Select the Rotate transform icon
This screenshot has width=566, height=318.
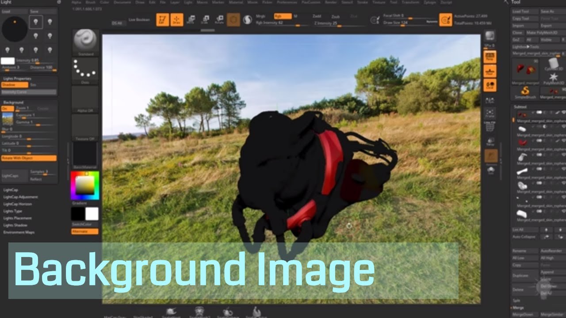click(x=219, y=19)
